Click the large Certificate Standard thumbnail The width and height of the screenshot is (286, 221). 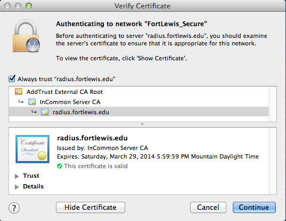click(x=32, y=149)
